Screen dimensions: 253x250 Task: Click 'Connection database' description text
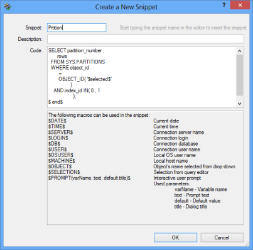pyautogui.click(x=176, y=144)
